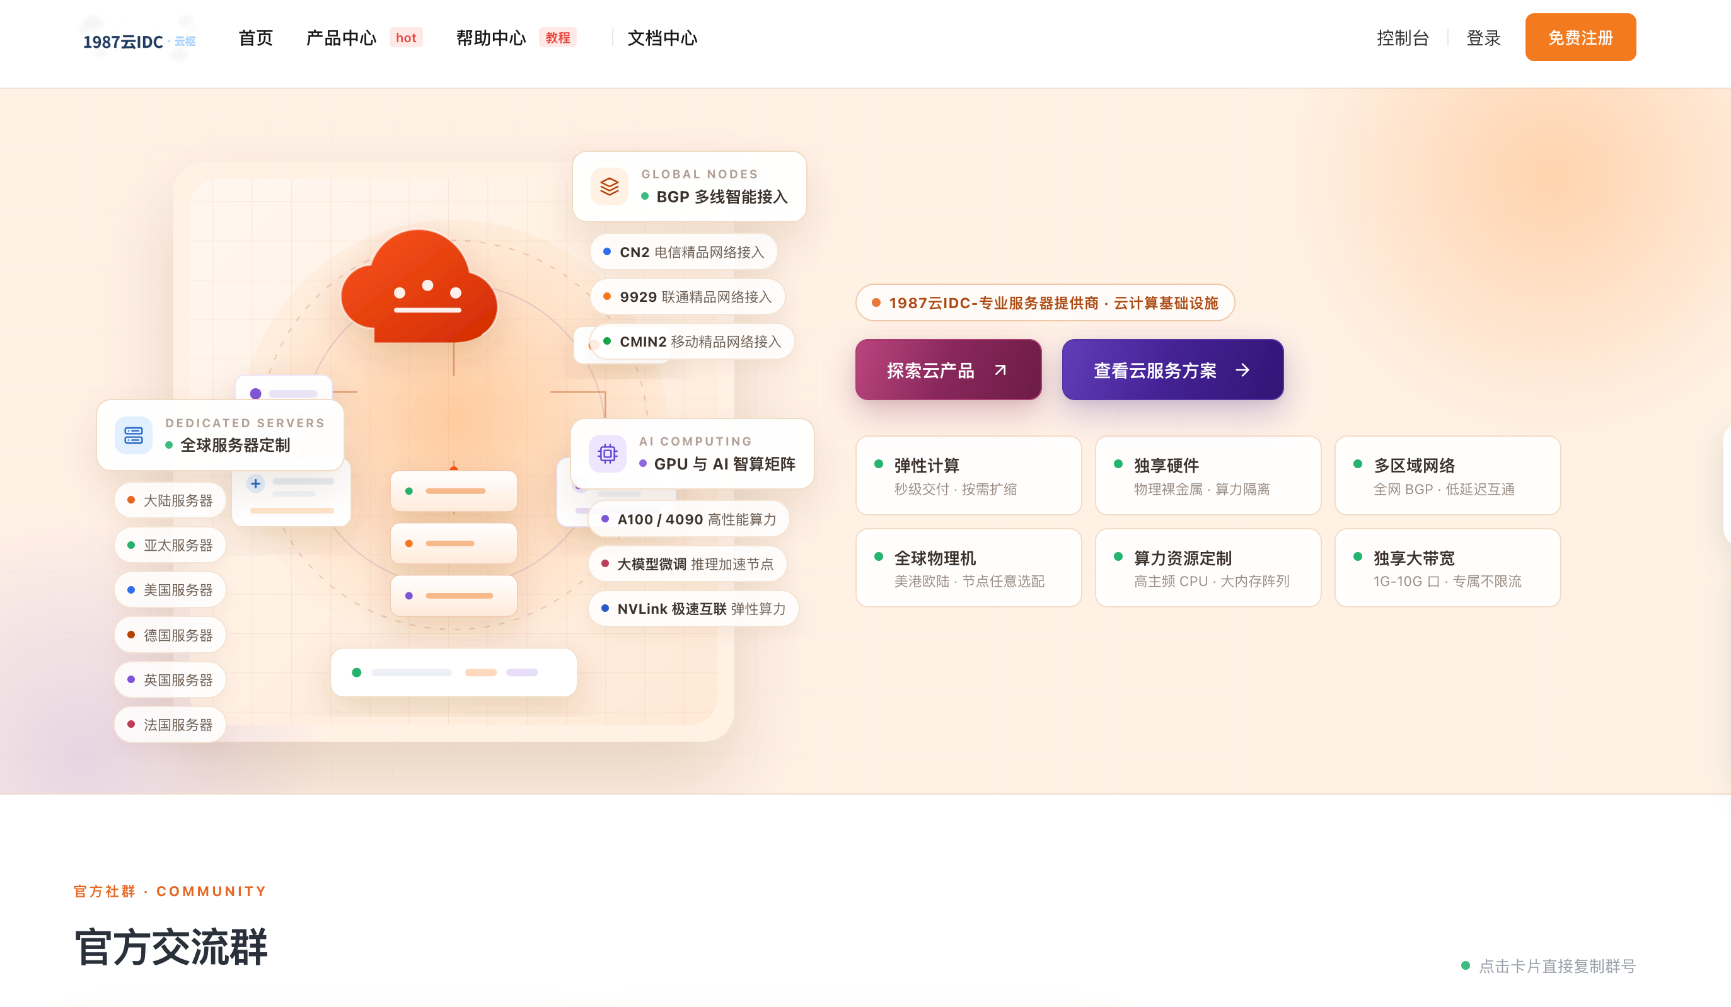The height and width of the screenshot is (1007, 1731).
Task: Select A100 / 4090 高性能算力 pill
Action: [x=688, y=519]
